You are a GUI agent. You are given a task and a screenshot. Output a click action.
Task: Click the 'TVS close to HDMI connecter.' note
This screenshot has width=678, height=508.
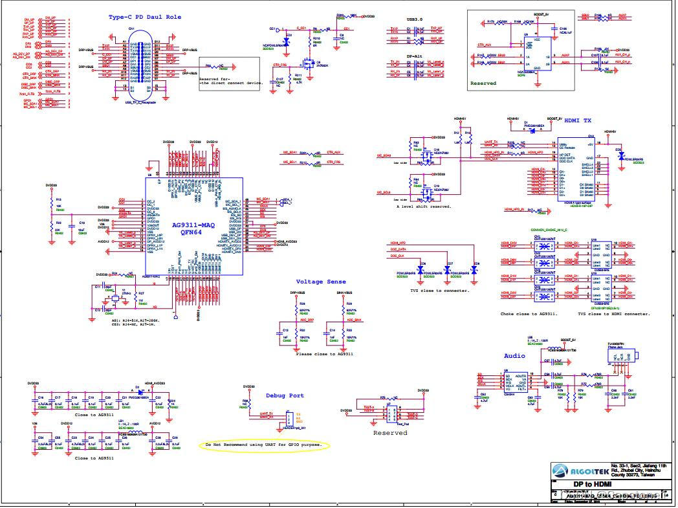tap(613, 314)
